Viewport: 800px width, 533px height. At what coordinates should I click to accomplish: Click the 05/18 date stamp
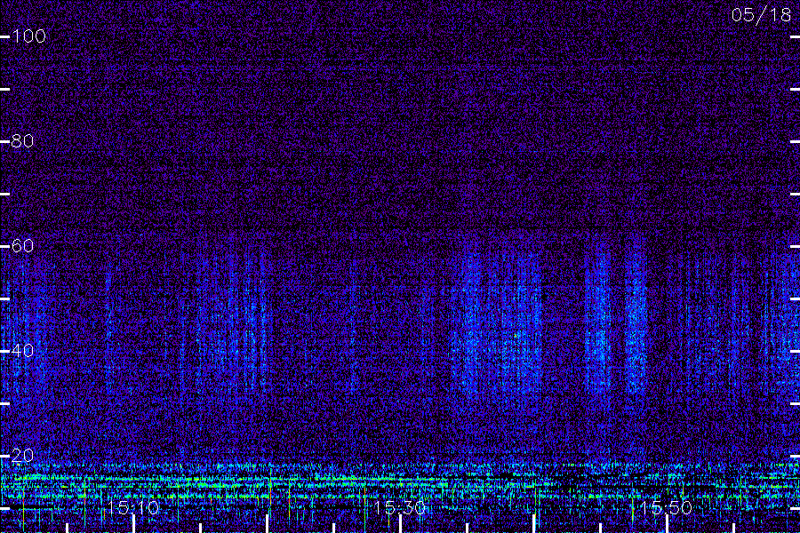761,15
